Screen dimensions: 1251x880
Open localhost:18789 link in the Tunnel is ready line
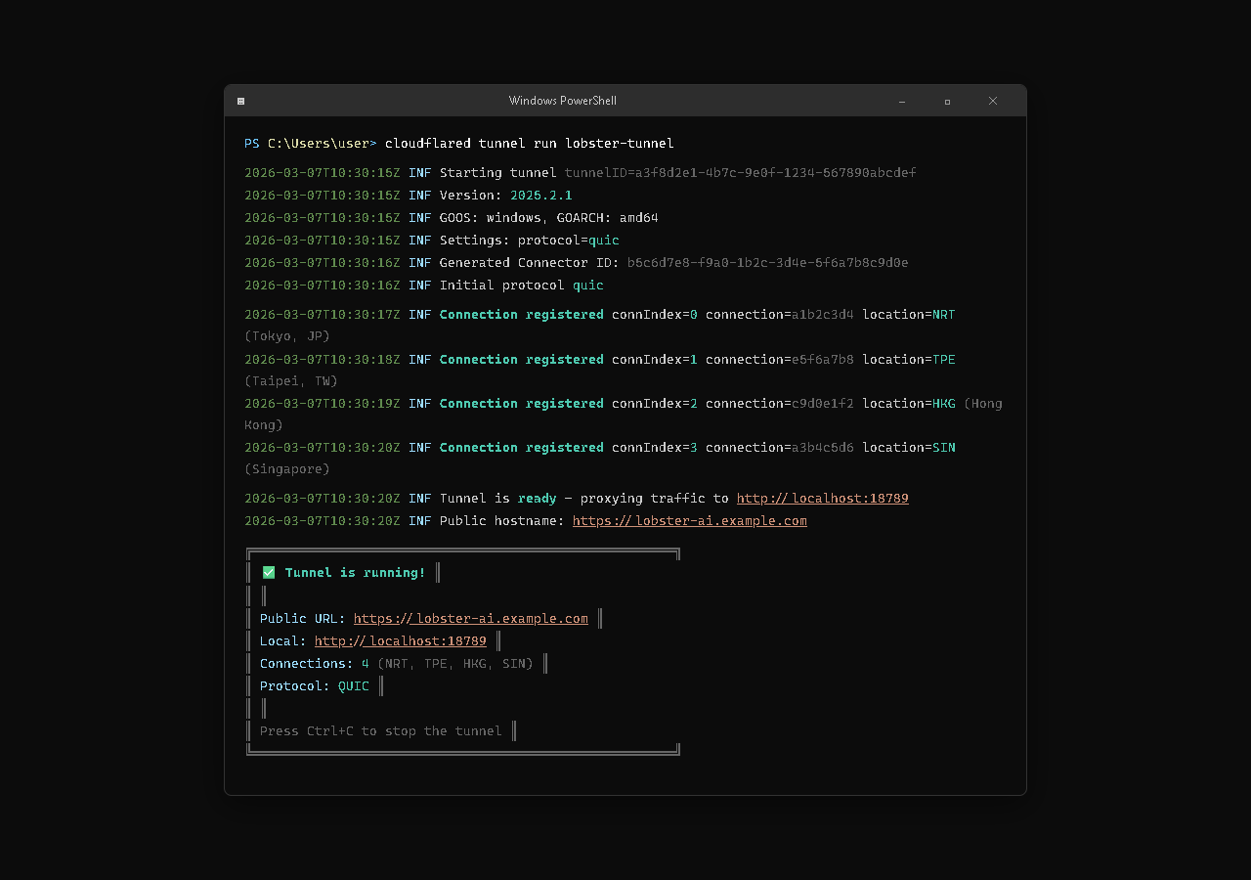pos(822,499)
